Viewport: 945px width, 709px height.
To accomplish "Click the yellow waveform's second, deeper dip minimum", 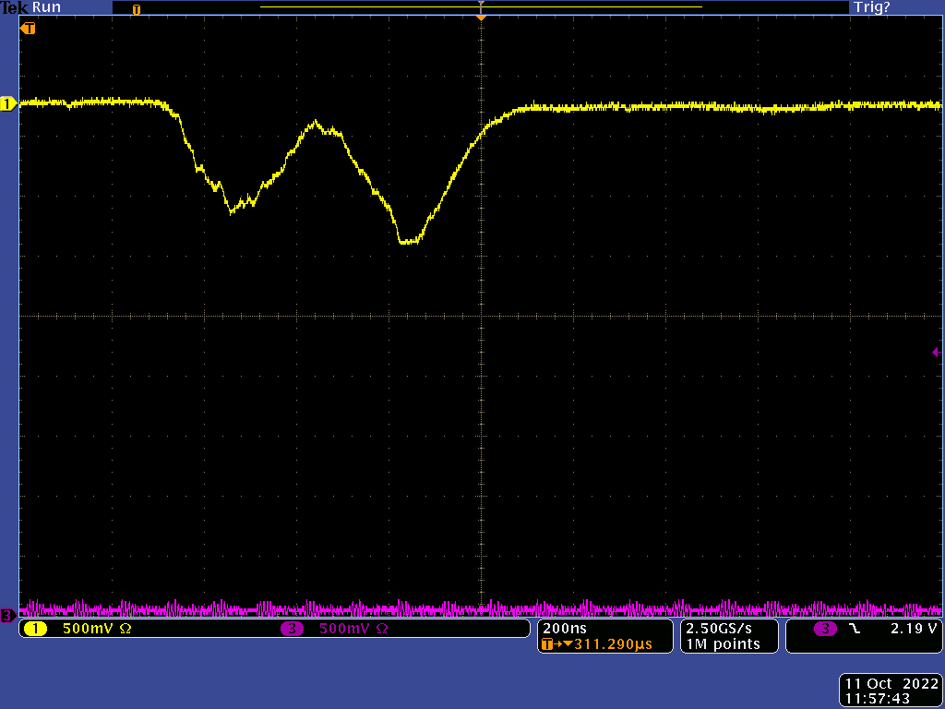I will pyautogui.click(x=409, y=242).
